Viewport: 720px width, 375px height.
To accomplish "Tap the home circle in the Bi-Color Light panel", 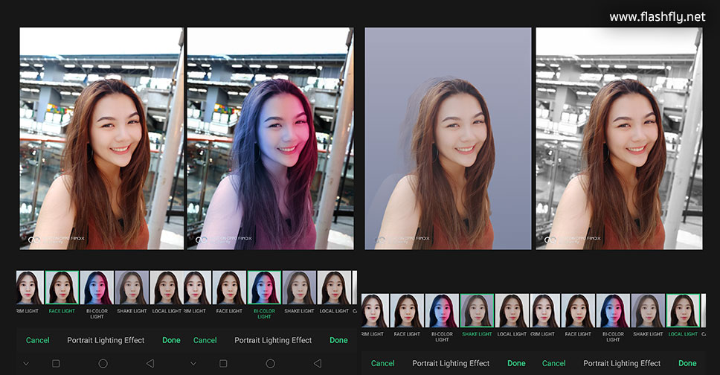I will tap(271, 364).
